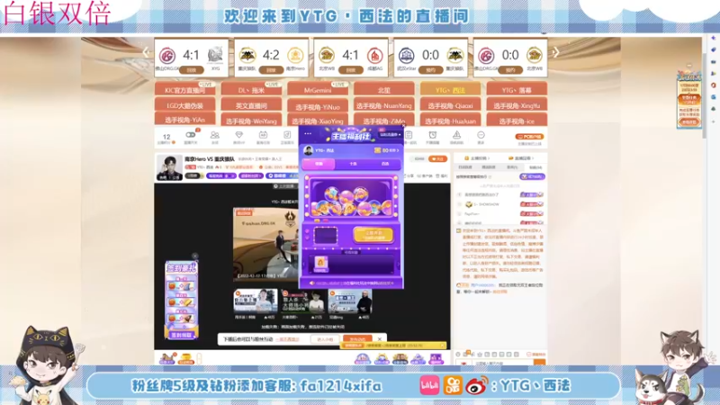Open 选手视角-YiNuo player view
Screen dimensions: 720x405
point(318,106)
